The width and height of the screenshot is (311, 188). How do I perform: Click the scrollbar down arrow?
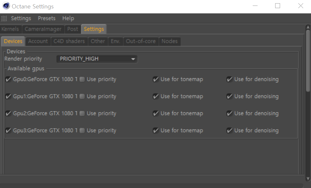coord(308,178)
